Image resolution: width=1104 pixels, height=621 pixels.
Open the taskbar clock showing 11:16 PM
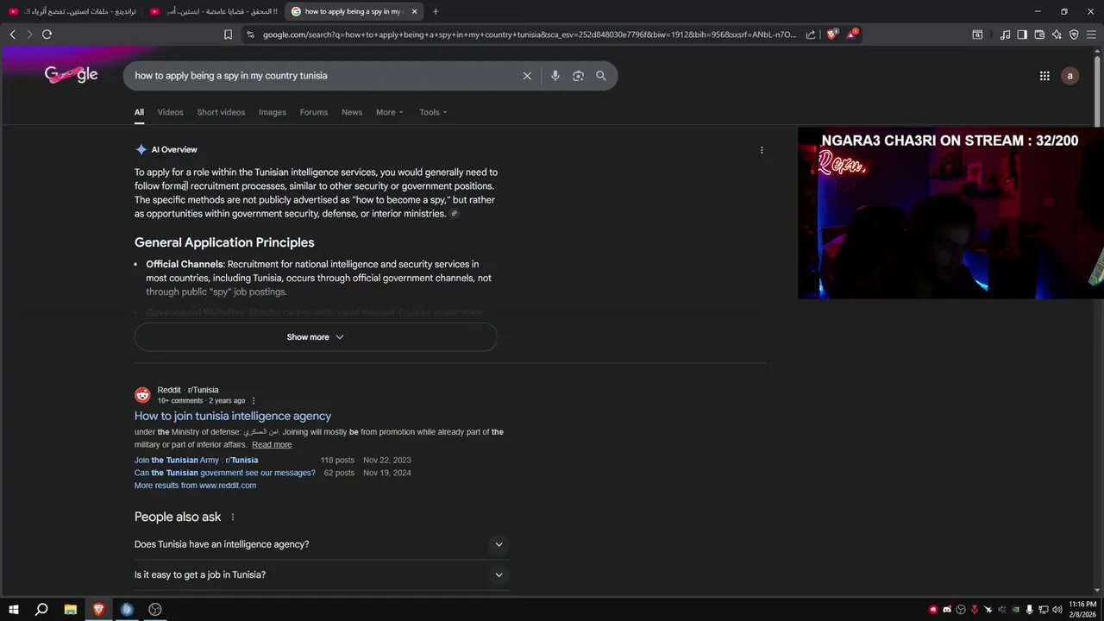point(1082,610)
